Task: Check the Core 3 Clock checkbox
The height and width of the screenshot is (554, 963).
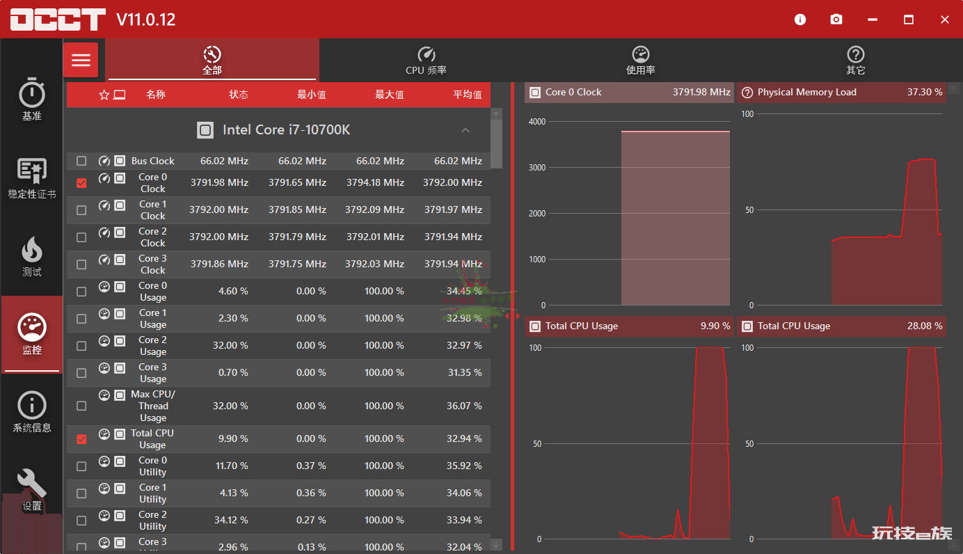Action: tap(81, 264)
